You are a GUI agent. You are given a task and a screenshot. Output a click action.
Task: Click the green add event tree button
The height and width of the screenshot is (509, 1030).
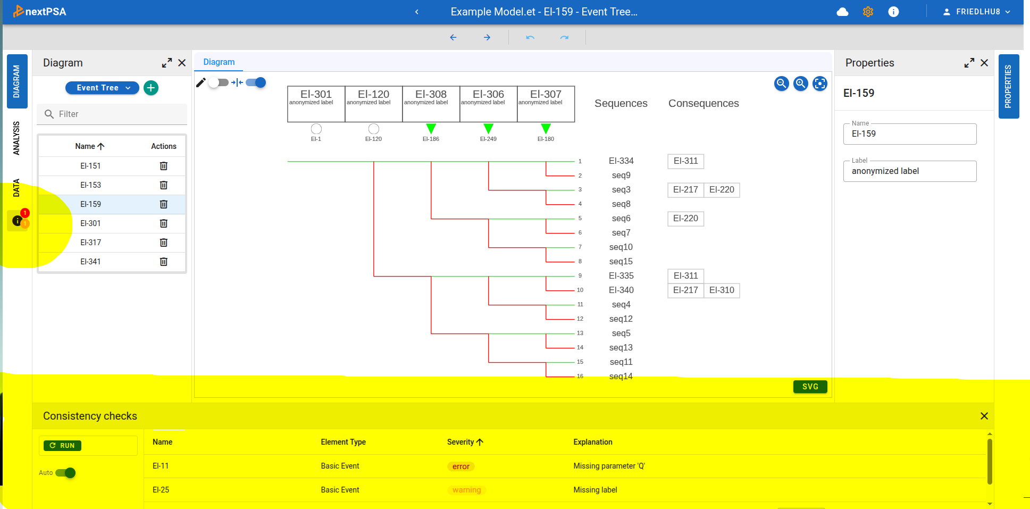(151, 88)
